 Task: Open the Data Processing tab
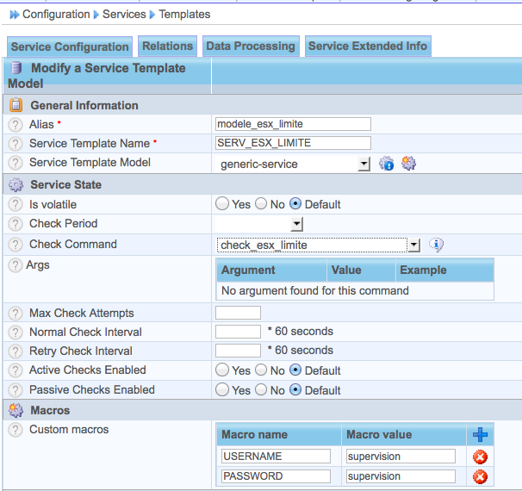(251, 47)
